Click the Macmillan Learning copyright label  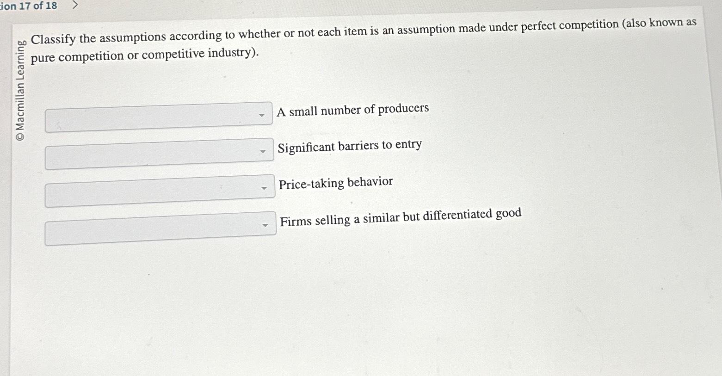(21, 88)
